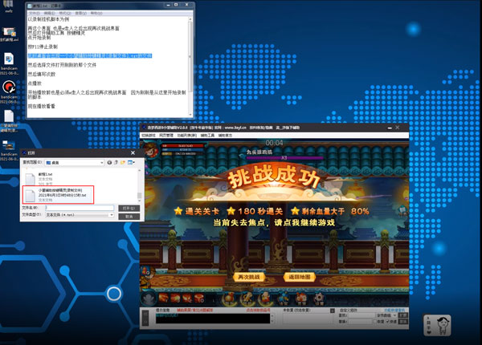
Task: Click the cartoon mascot widget bottom right
Action: pyautogui.click(x=437, y=325)
